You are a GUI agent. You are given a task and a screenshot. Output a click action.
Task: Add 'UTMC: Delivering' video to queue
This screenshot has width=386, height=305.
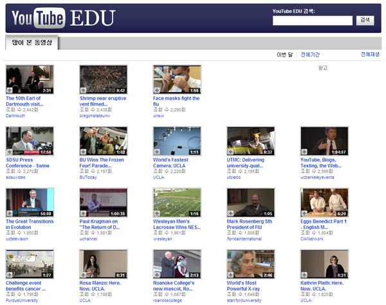[x=230, y=152]
